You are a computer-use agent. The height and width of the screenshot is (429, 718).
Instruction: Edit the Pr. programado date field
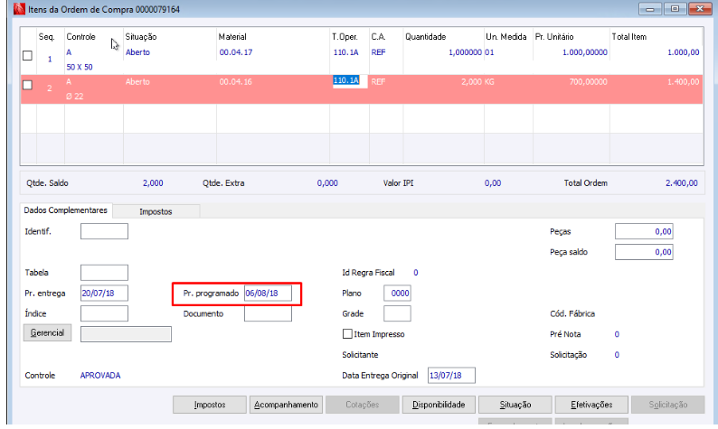click(268, 294)
